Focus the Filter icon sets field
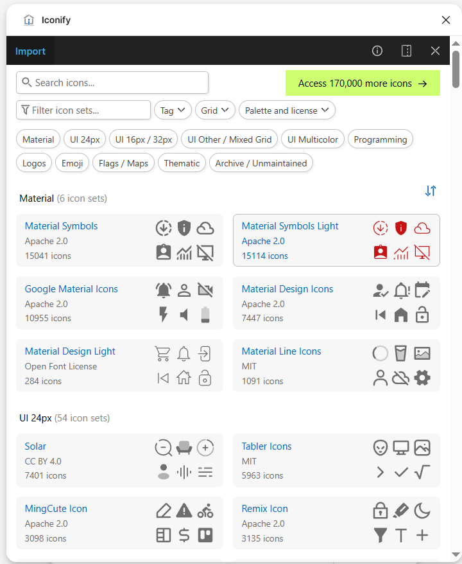The height and width of the screenshot is (564, 462). coord(83,110)
